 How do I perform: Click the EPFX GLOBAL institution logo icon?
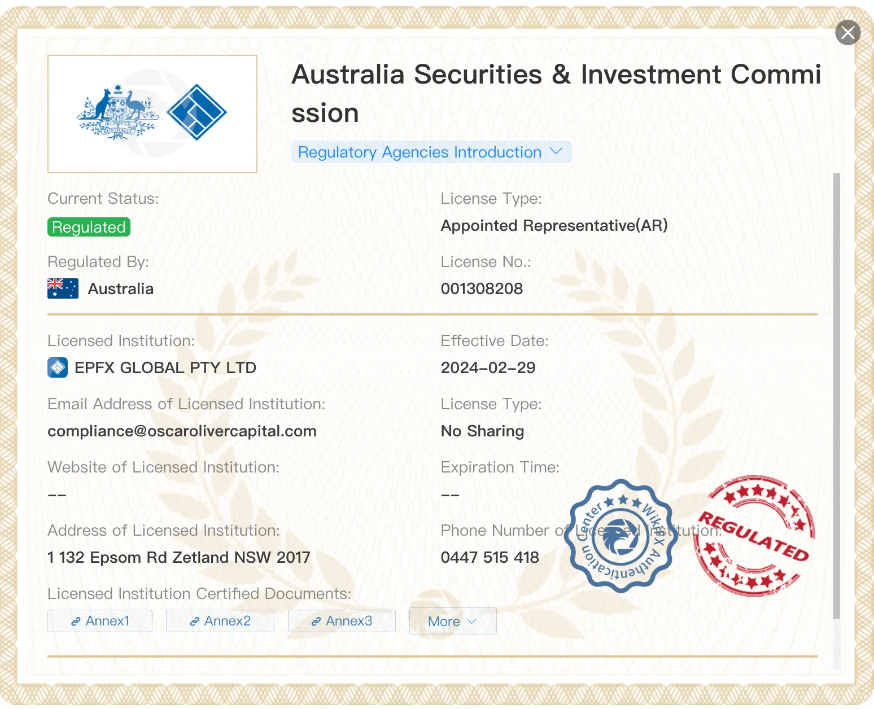(x=58, y=367)
